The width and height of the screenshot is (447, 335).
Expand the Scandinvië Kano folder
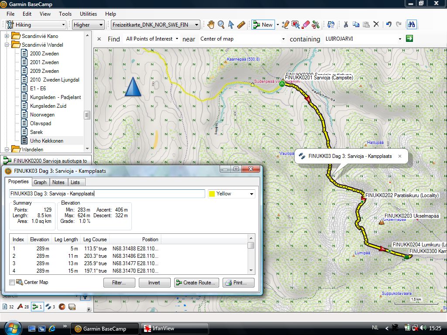tap(7, 36)
